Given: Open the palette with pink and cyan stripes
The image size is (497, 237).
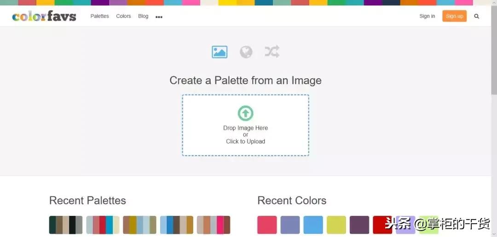Looking at the screenshot, I should (x=103, y=225).
